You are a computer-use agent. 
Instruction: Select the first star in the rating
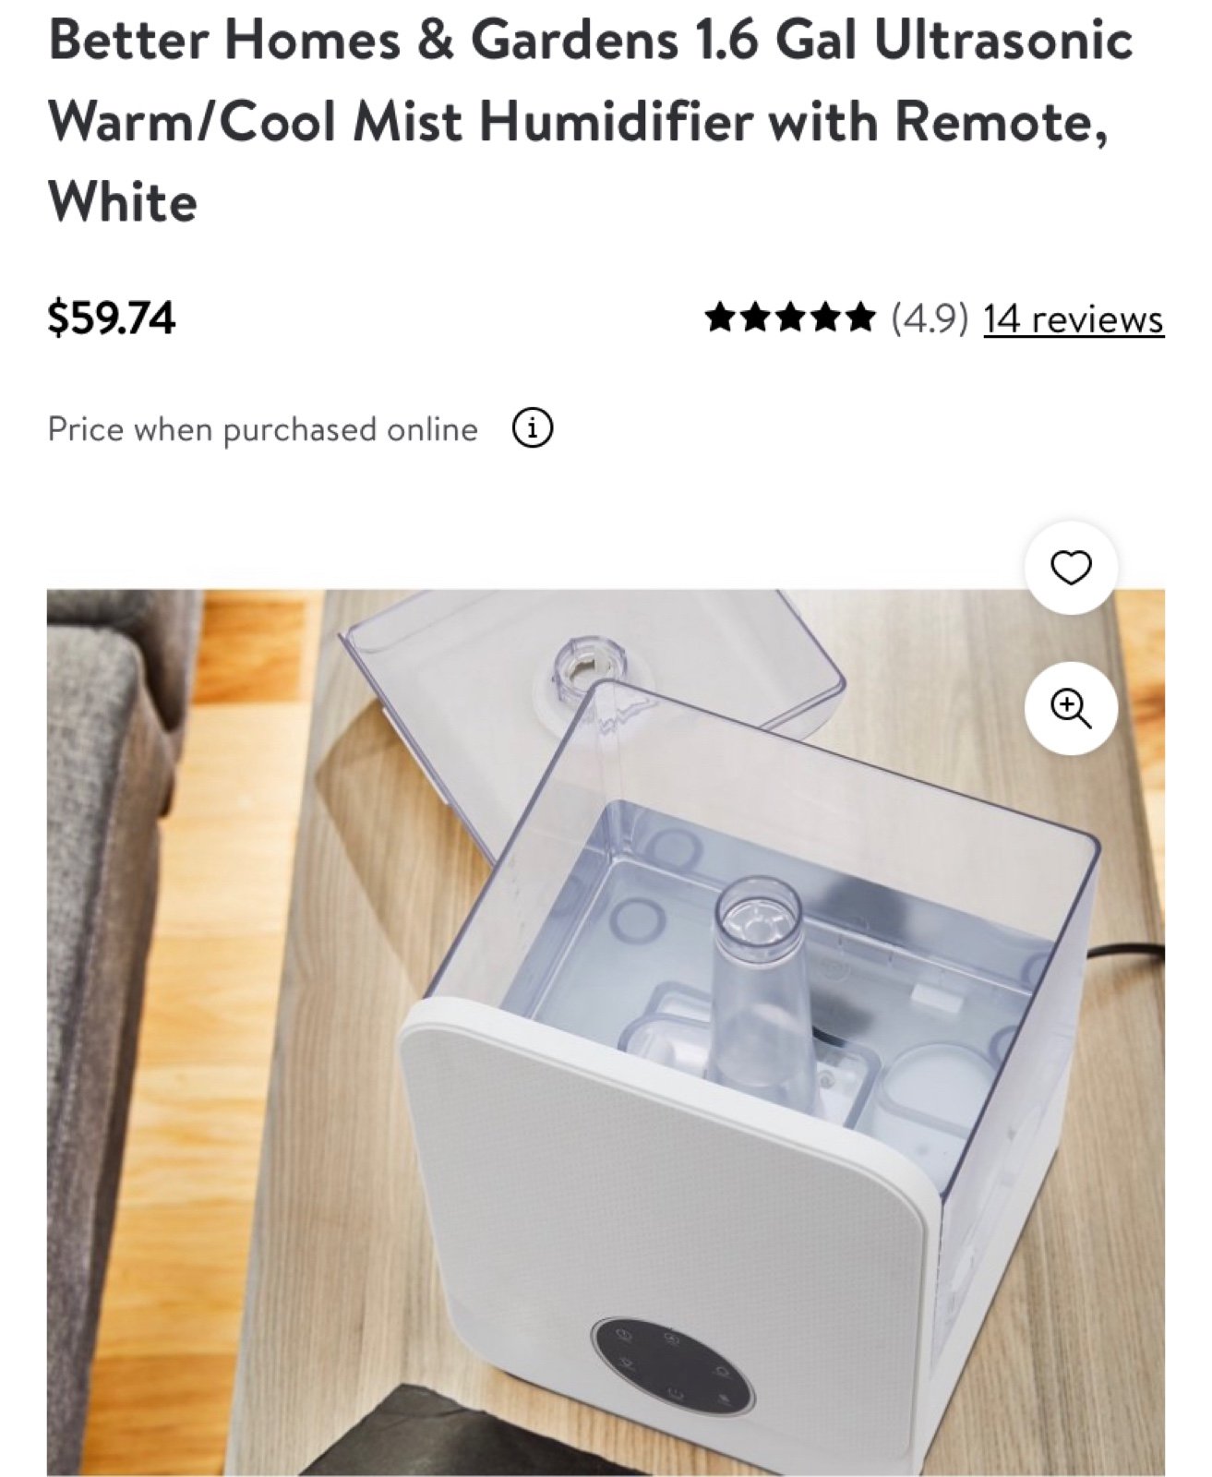(721, 318)
